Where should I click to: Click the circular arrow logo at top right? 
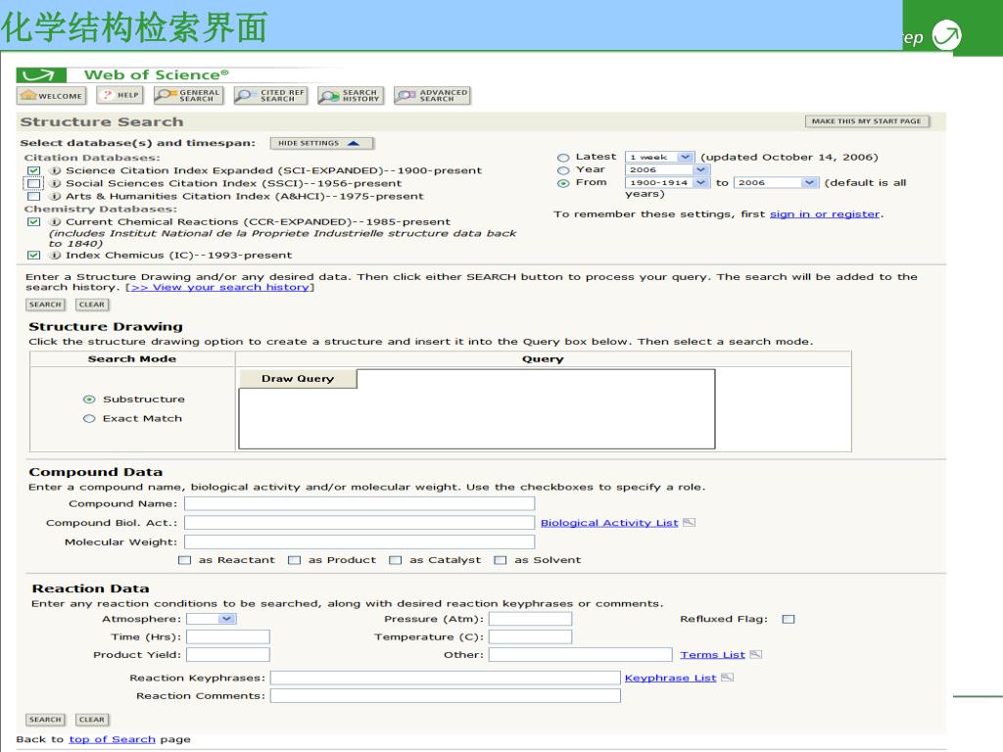[947, 35]
